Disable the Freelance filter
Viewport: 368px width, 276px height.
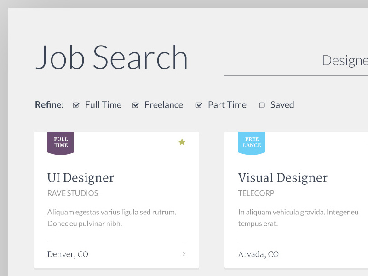point(136,105)
